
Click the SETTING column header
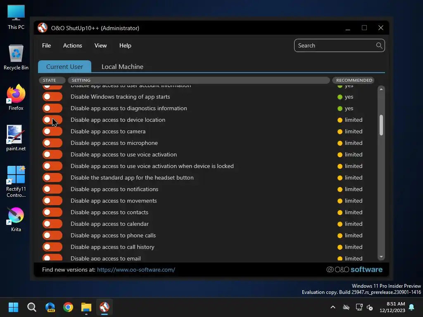click(199, 80)
